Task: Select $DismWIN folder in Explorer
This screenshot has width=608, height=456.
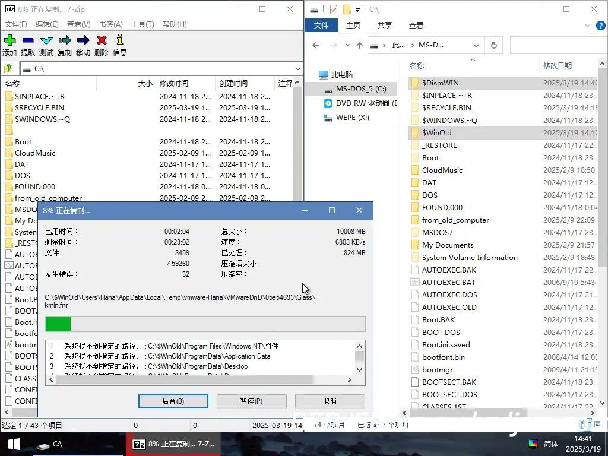Action: [x=502, y=83]
